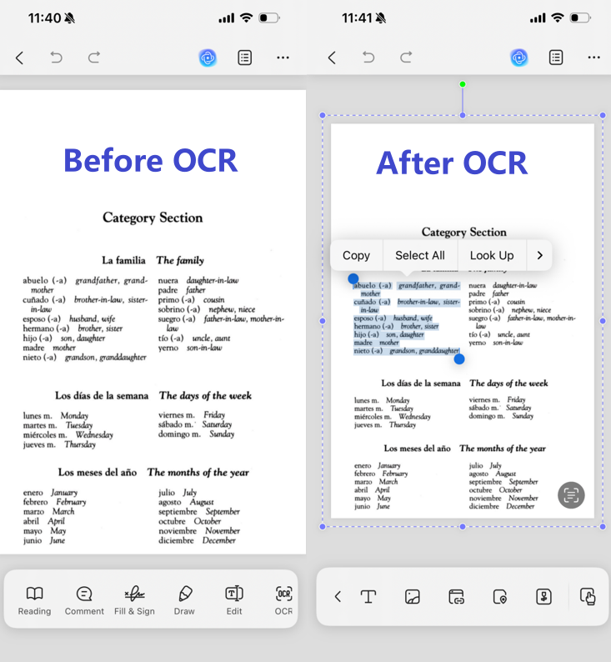Tap the Before OCR heading text
Viewport: 611px width, 662px height.
(x=151, y=160)
